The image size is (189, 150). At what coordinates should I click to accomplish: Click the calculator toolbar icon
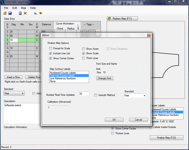(20, 13)
